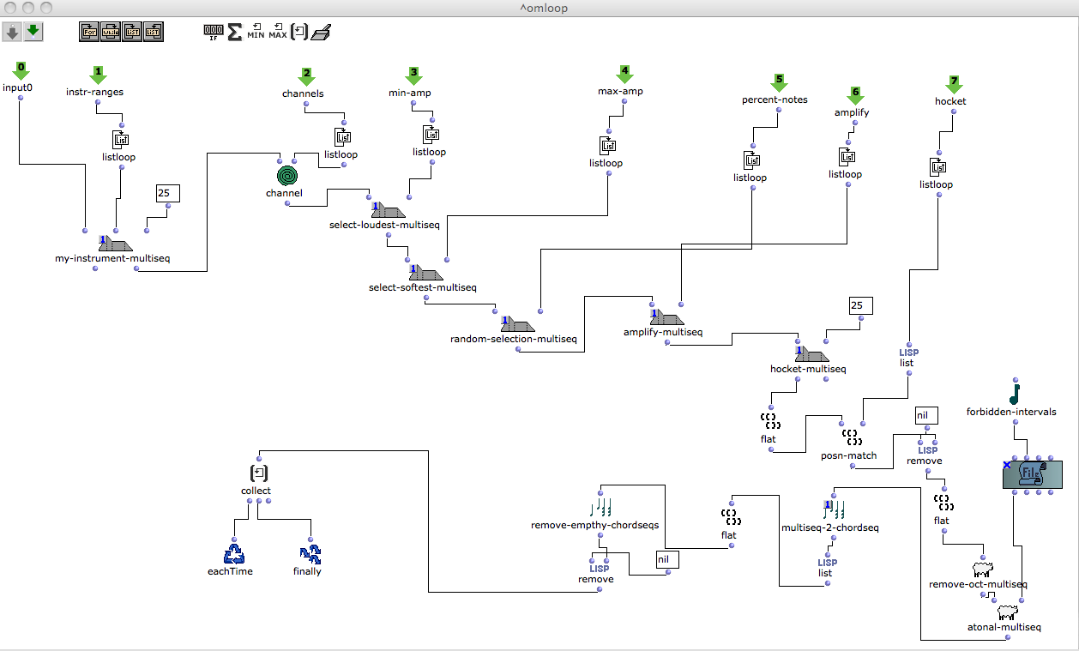Select the green input arrow 5 percent-notes
The width and height of the screenshot is (1079, 651).
[x=778, y=84]
